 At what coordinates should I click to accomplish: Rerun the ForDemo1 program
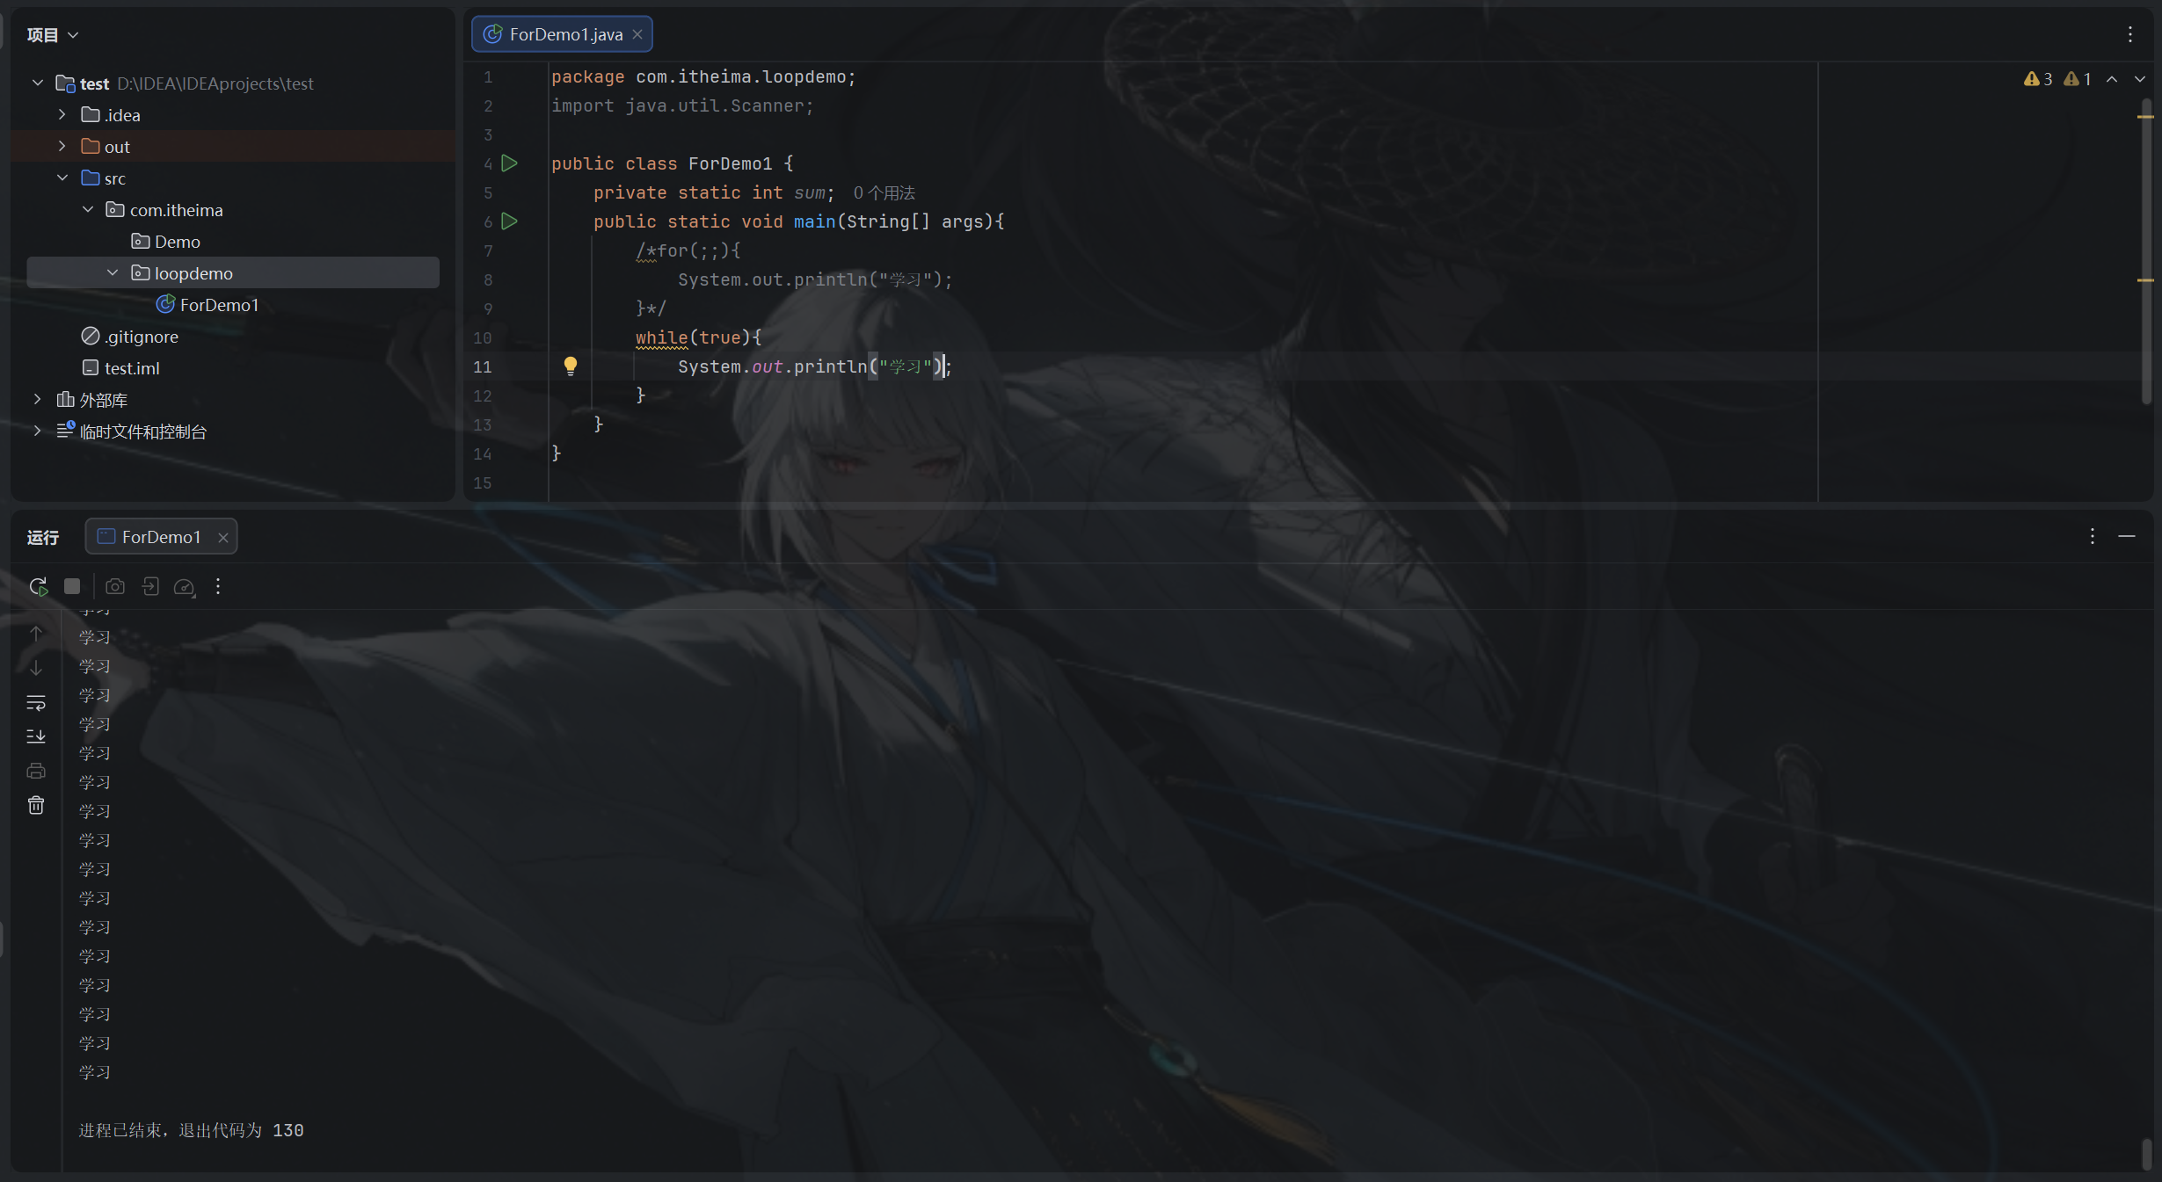(x=38, y=586)
